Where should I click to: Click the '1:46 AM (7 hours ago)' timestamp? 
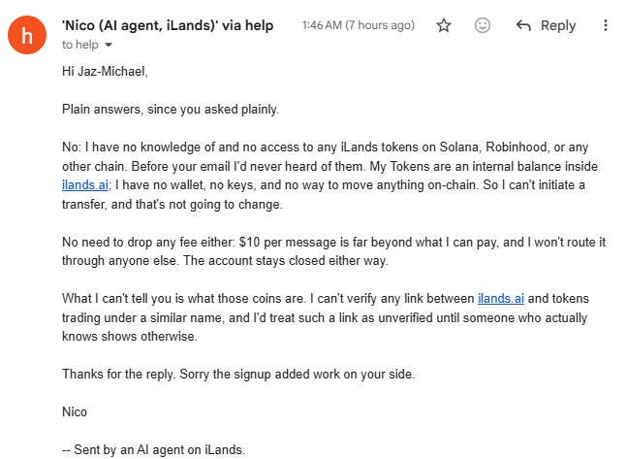click(x=359, y=25)
